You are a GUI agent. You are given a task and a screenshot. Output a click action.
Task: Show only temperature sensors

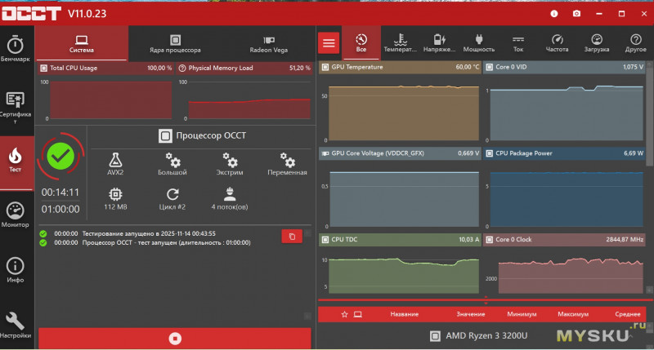click(400, 42)
